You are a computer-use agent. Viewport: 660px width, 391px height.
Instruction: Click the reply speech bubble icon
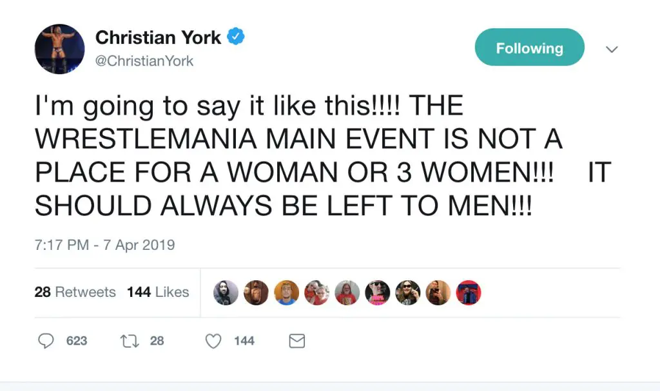pyautogui.click(x=46, y=341)
